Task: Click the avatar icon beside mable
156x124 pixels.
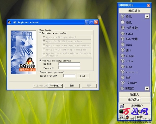Action: 123,33
